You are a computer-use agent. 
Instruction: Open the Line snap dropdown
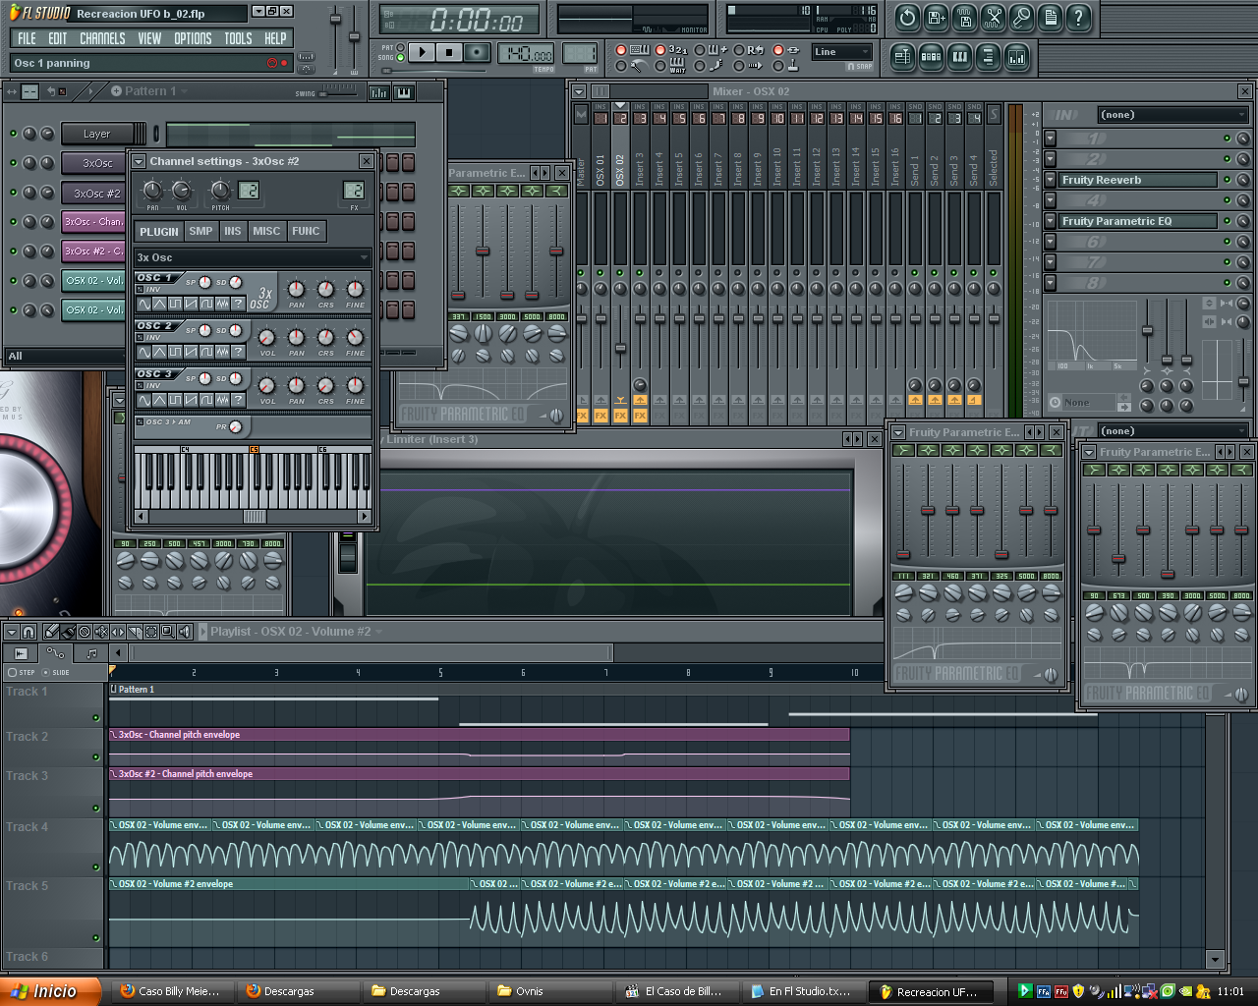[841, 52]
